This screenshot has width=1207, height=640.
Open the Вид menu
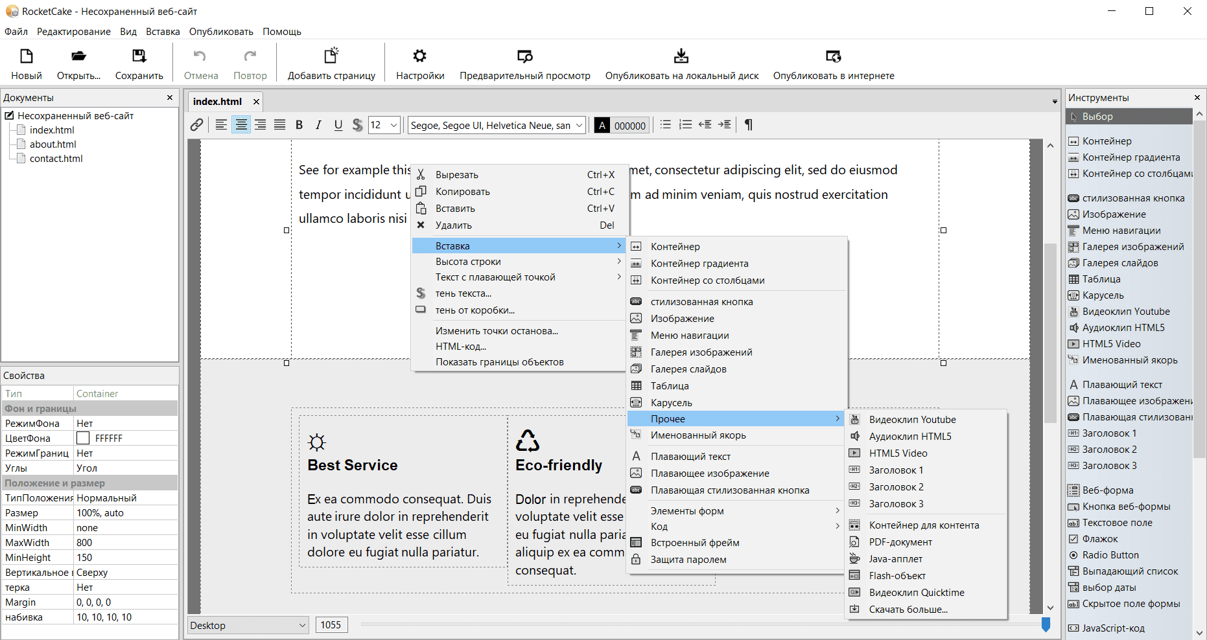coord(128,32)
